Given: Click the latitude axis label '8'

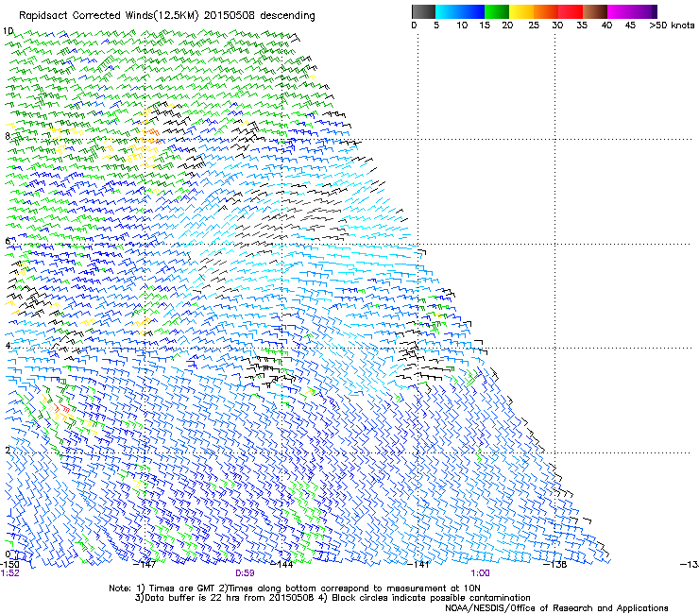Looking at the screenshot, I should tap(8, 136).
